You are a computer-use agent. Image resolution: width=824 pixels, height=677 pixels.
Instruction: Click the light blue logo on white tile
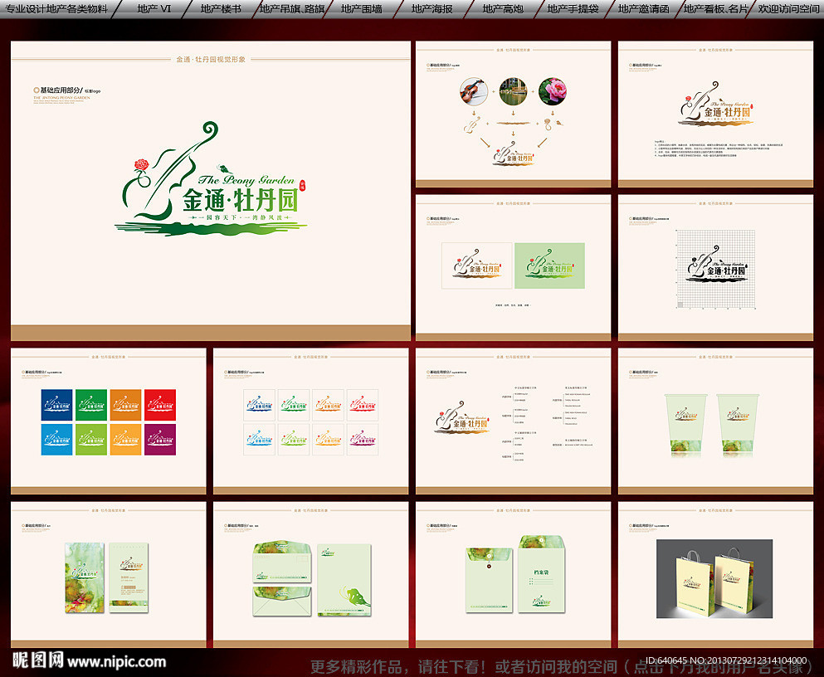click(x=259, y=439)
